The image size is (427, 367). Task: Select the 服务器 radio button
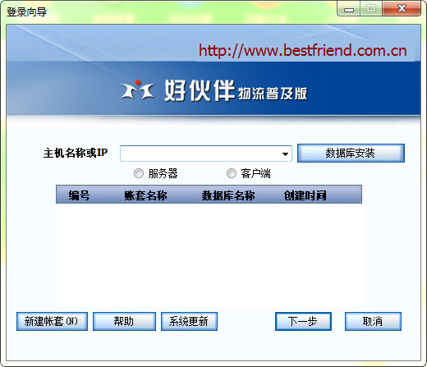[x=139, y=173]
